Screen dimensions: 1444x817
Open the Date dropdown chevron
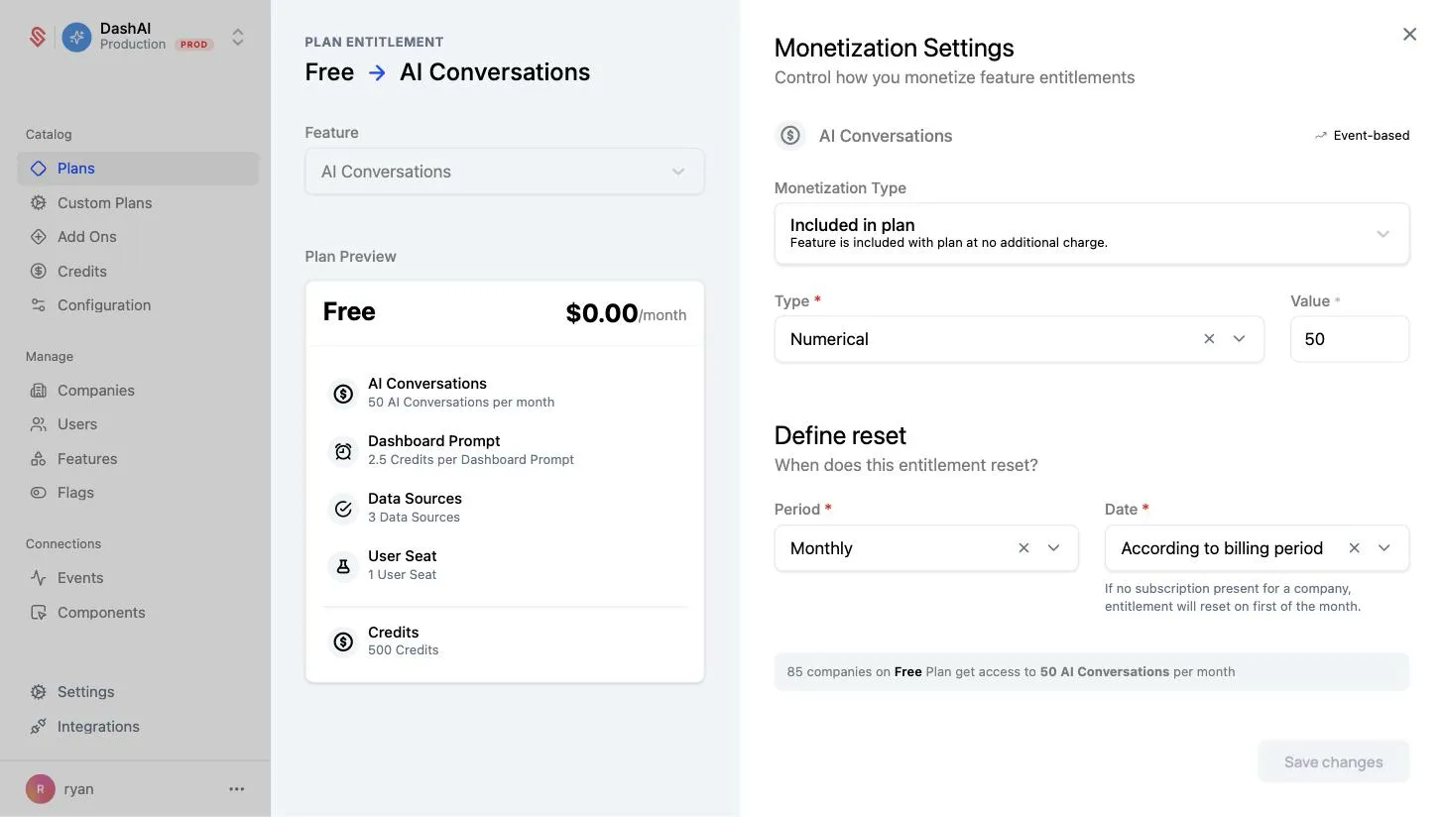tap(1384, 548)
